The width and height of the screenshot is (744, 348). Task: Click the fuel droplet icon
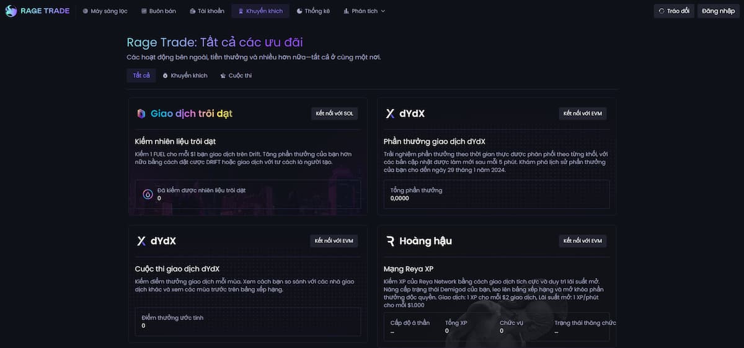148,194
